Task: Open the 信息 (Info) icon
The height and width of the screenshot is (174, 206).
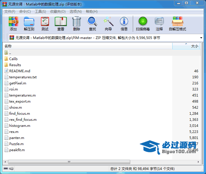Action: tap(124, 21)
